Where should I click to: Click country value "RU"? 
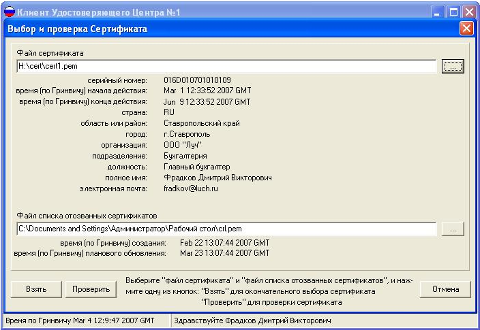(x=169, y=112)
